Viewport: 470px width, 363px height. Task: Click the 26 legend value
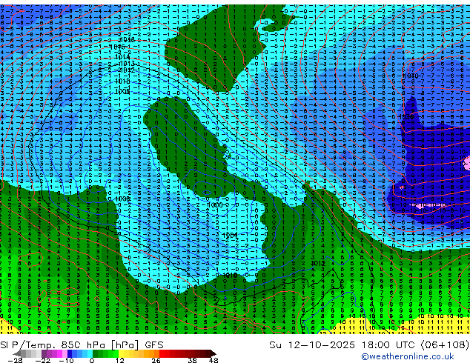[156, 360]
